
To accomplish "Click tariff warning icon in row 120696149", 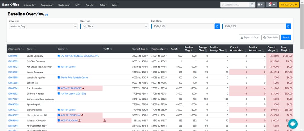I will [x=105, y=121].
